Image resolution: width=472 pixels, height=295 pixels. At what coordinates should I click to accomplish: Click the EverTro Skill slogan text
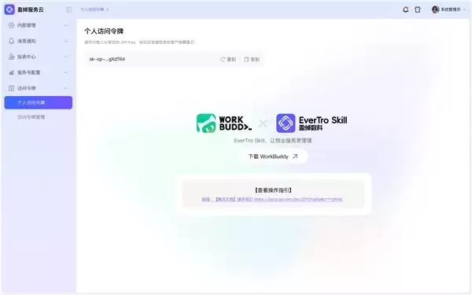(x=273, y=141)
